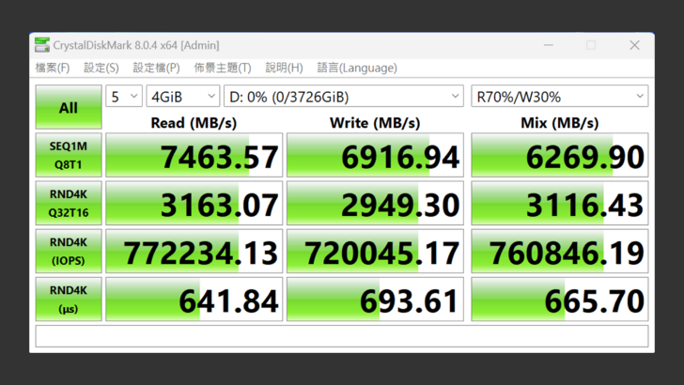Open the 說明(H) menu
Screen dimensions: 684x385
point(284,68)
